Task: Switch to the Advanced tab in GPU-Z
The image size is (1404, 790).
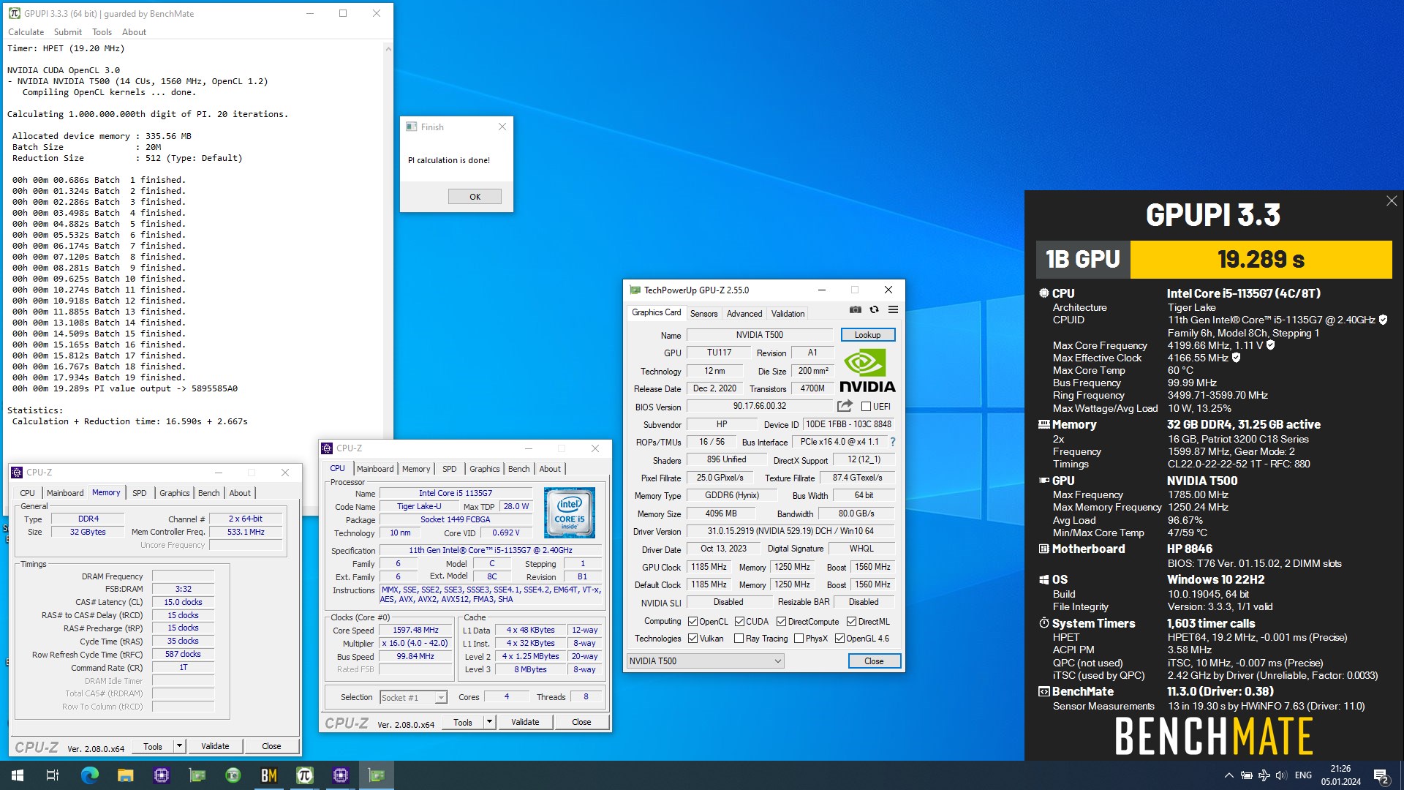Action: (x=744, y=314)
